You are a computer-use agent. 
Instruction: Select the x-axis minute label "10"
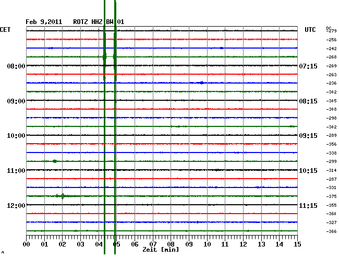point(207,244)
